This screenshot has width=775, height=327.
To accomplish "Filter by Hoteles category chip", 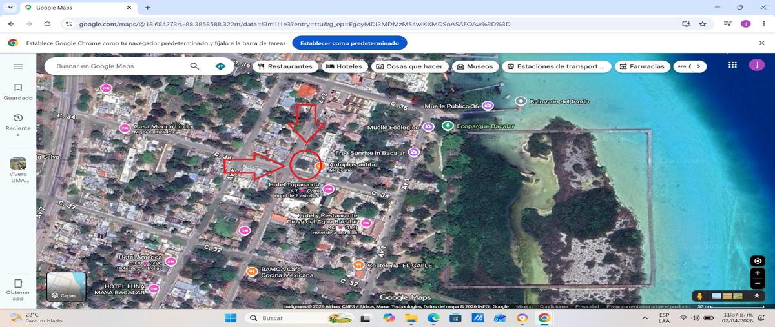I will tap(344, 66).
